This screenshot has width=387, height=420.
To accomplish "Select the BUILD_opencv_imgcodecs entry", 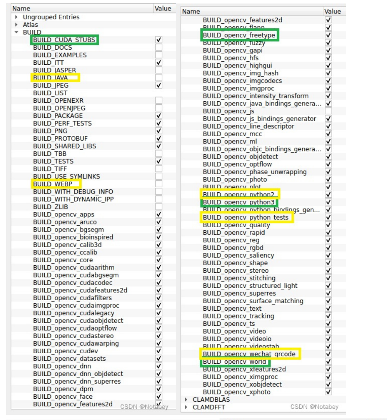I will tap(242, 81).
